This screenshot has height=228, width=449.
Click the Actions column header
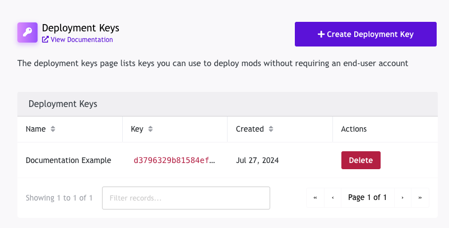354,129
